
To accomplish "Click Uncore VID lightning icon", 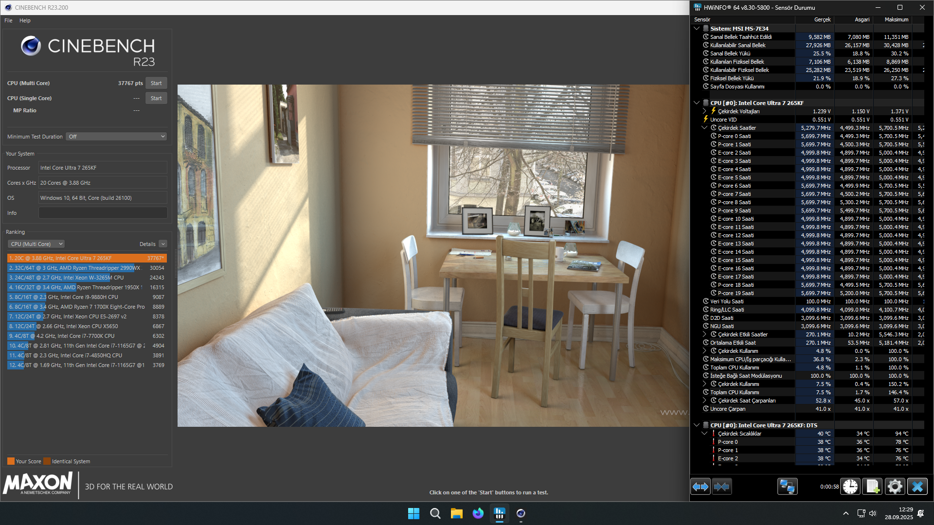I will pyautogui.click(x=705, y=119).
